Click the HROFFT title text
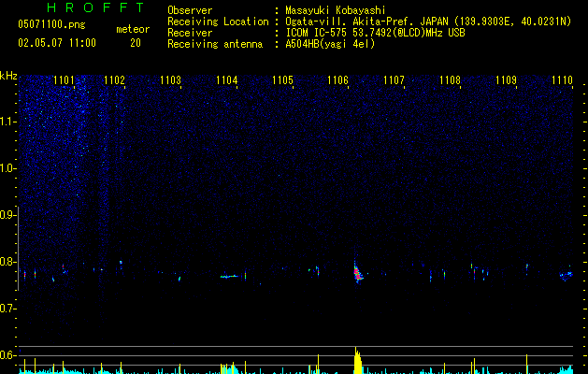This screenshot has height=374, width=588. coord(95,7)
